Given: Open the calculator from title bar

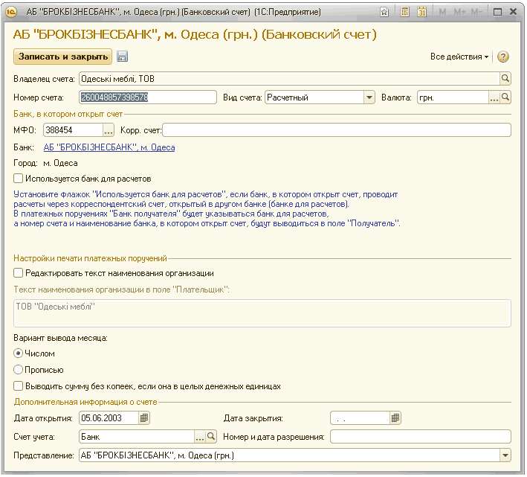Looking at the screenshot, I should click(x=405, y=12).
